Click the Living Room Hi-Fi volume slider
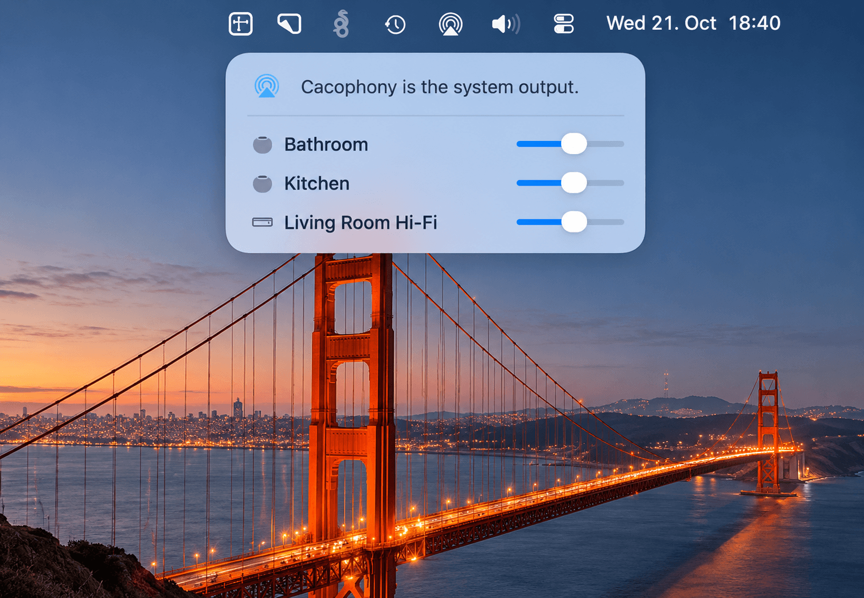864x598 pixels. point(570,222)
